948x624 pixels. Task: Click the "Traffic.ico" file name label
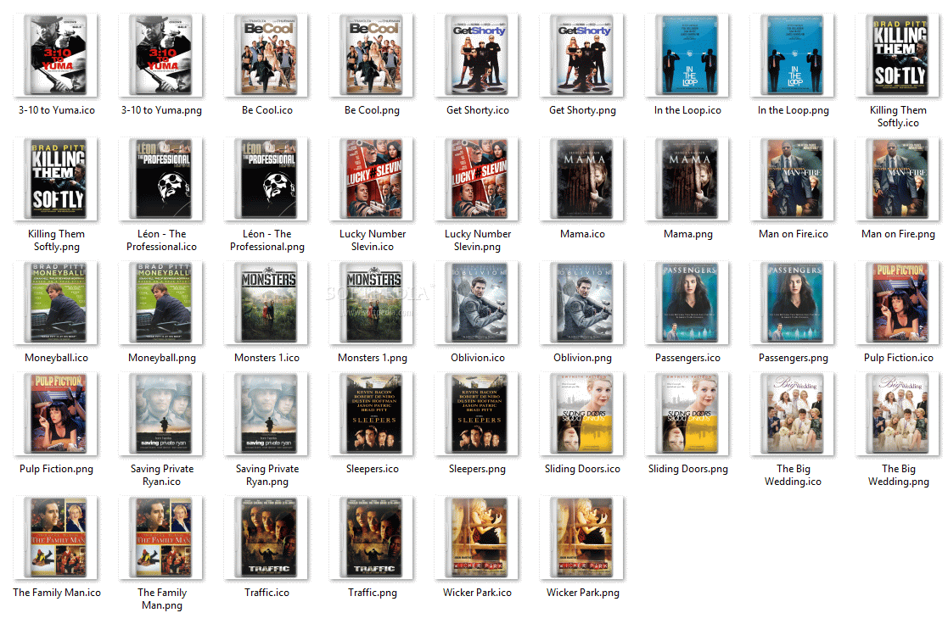(266, 593)
